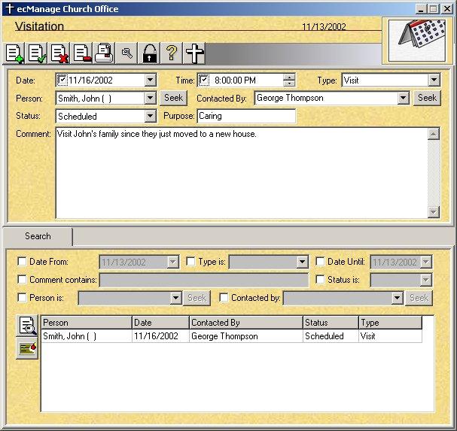Screen dimensions: 457x431
Task: Open the Date From filter dropdown
Action: (x=172, y=262)
